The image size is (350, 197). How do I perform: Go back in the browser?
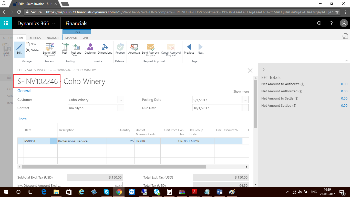coord(4,12)
